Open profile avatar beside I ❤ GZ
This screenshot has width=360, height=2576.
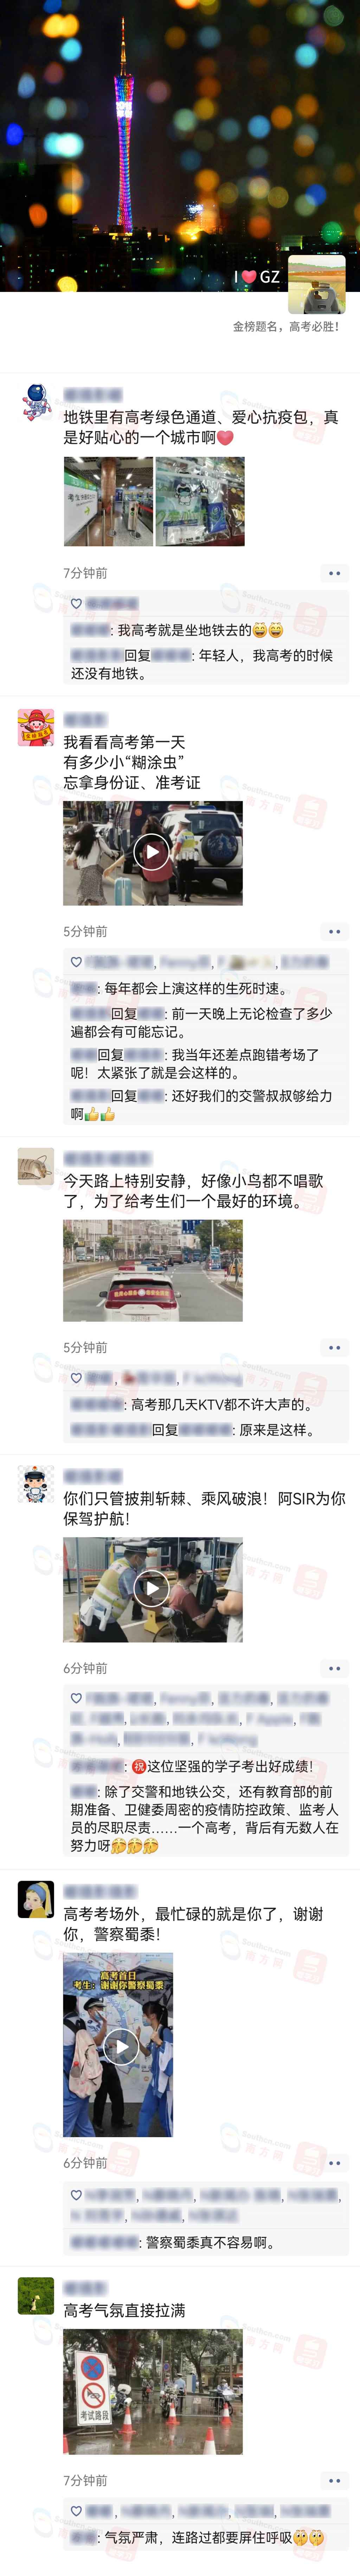coord(316,284)
